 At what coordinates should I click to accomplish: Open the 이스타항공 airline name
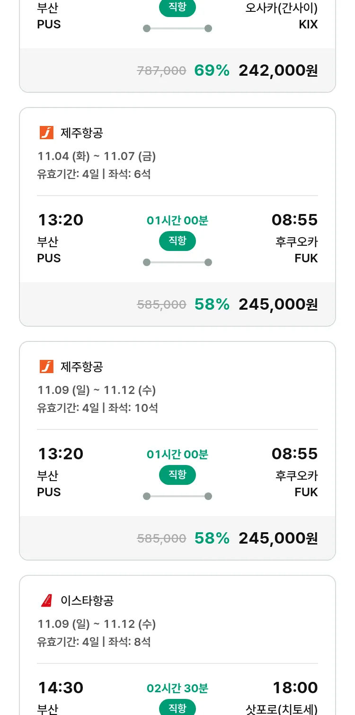pyautogui.click(x=87, y=600)
